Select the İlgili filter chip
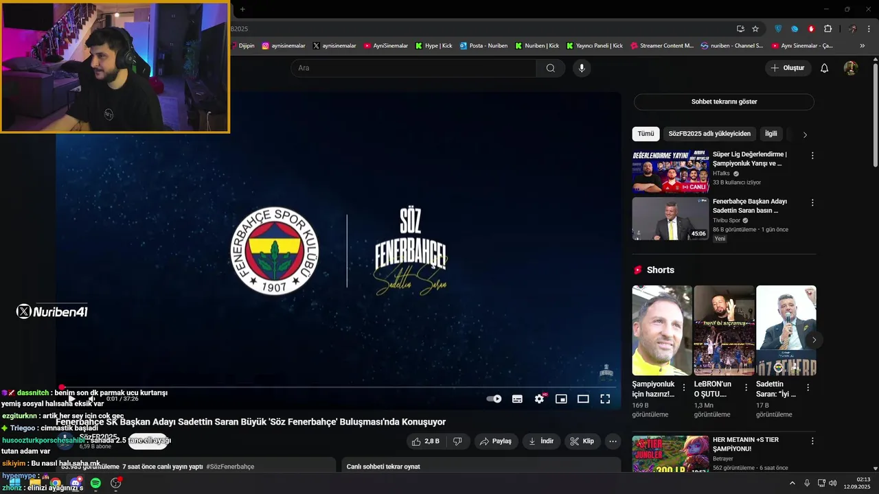Viewport: 879px width, 494px height. click(770, 134)
